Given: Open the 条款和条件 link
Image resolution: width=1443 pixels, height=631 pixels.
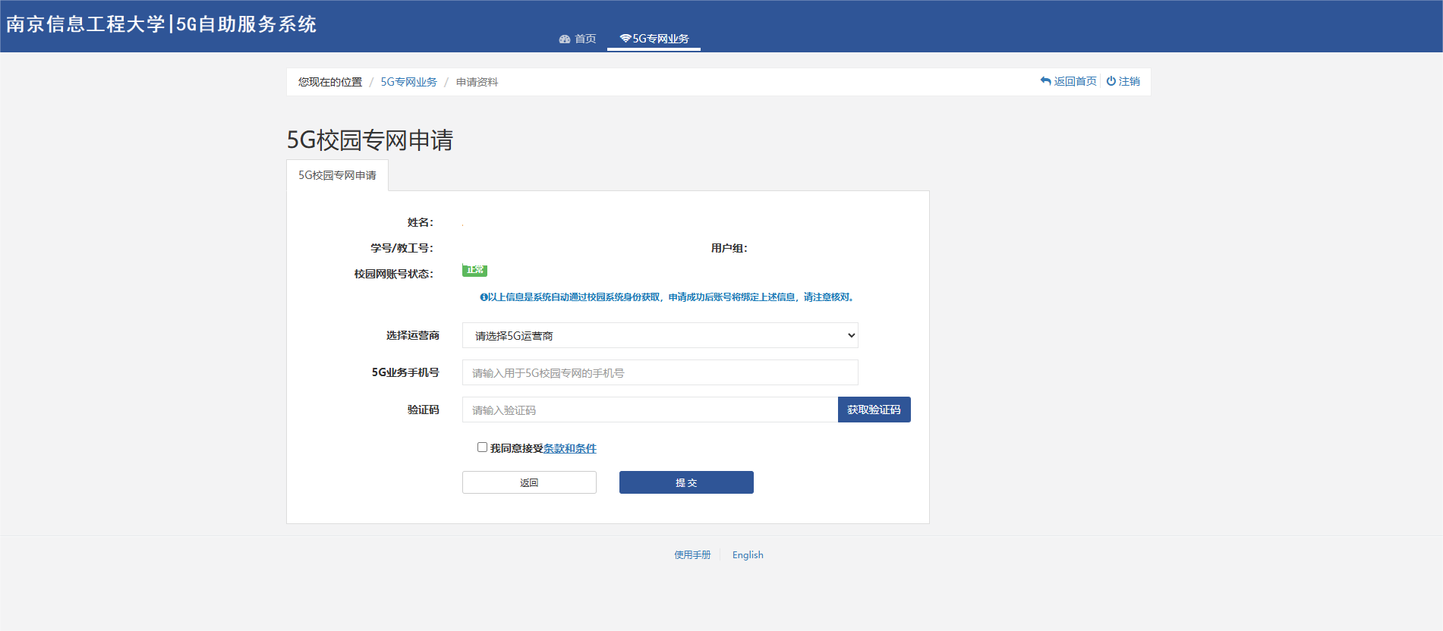Looking at the screenshot, I should coord(569,448).
